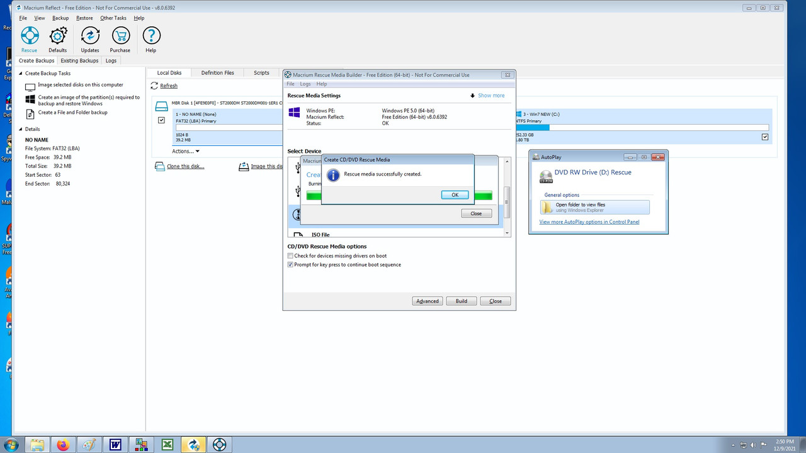The height and width of the screenshot is (453, 806).
Task: Enable Check for devices missing drivers
Action: pyautogui.click(x=290, y=256)
